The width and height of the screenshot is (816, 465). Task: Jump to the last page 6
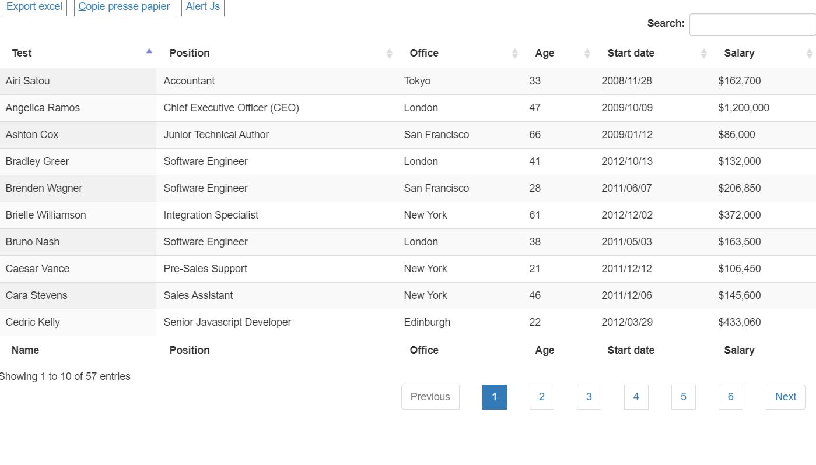pyautogui.click(x=730, y=397)
